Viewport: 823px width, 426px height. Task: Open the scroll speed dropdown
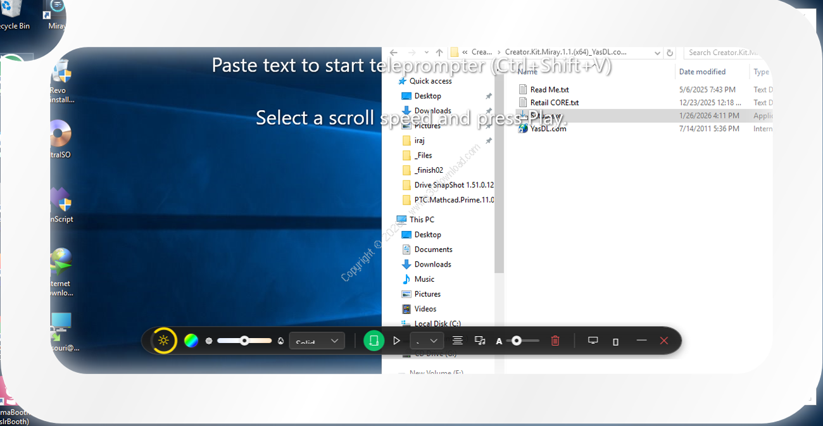coord(426,341)
